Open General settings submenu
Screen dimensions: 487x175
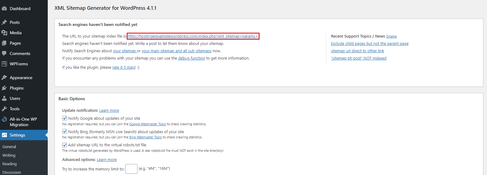[x=9, y=147]
